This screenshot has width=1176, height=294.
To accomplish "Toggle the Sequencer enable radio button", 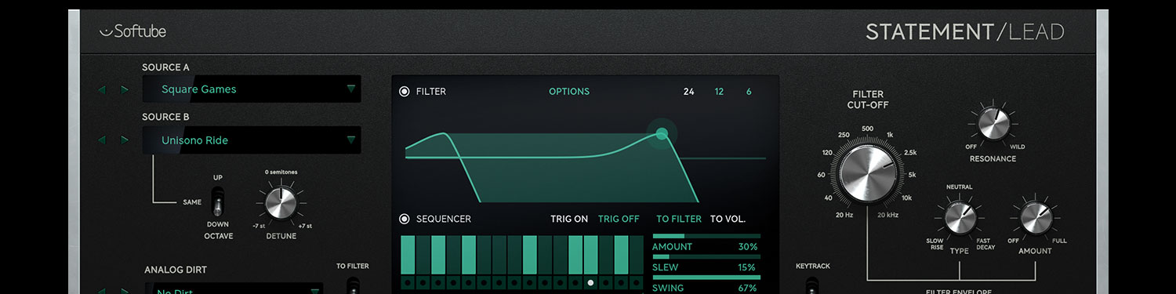I will [x=405, y=219].
